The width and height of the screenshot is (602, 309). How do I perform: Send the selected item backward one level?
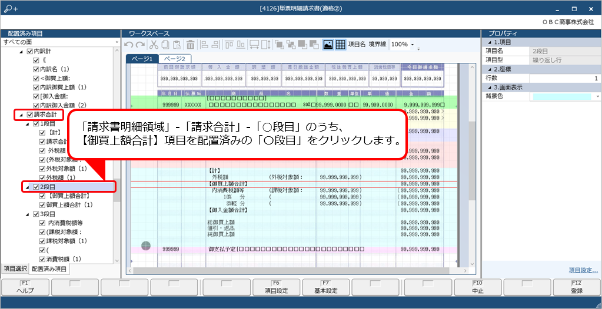[314, 45]
